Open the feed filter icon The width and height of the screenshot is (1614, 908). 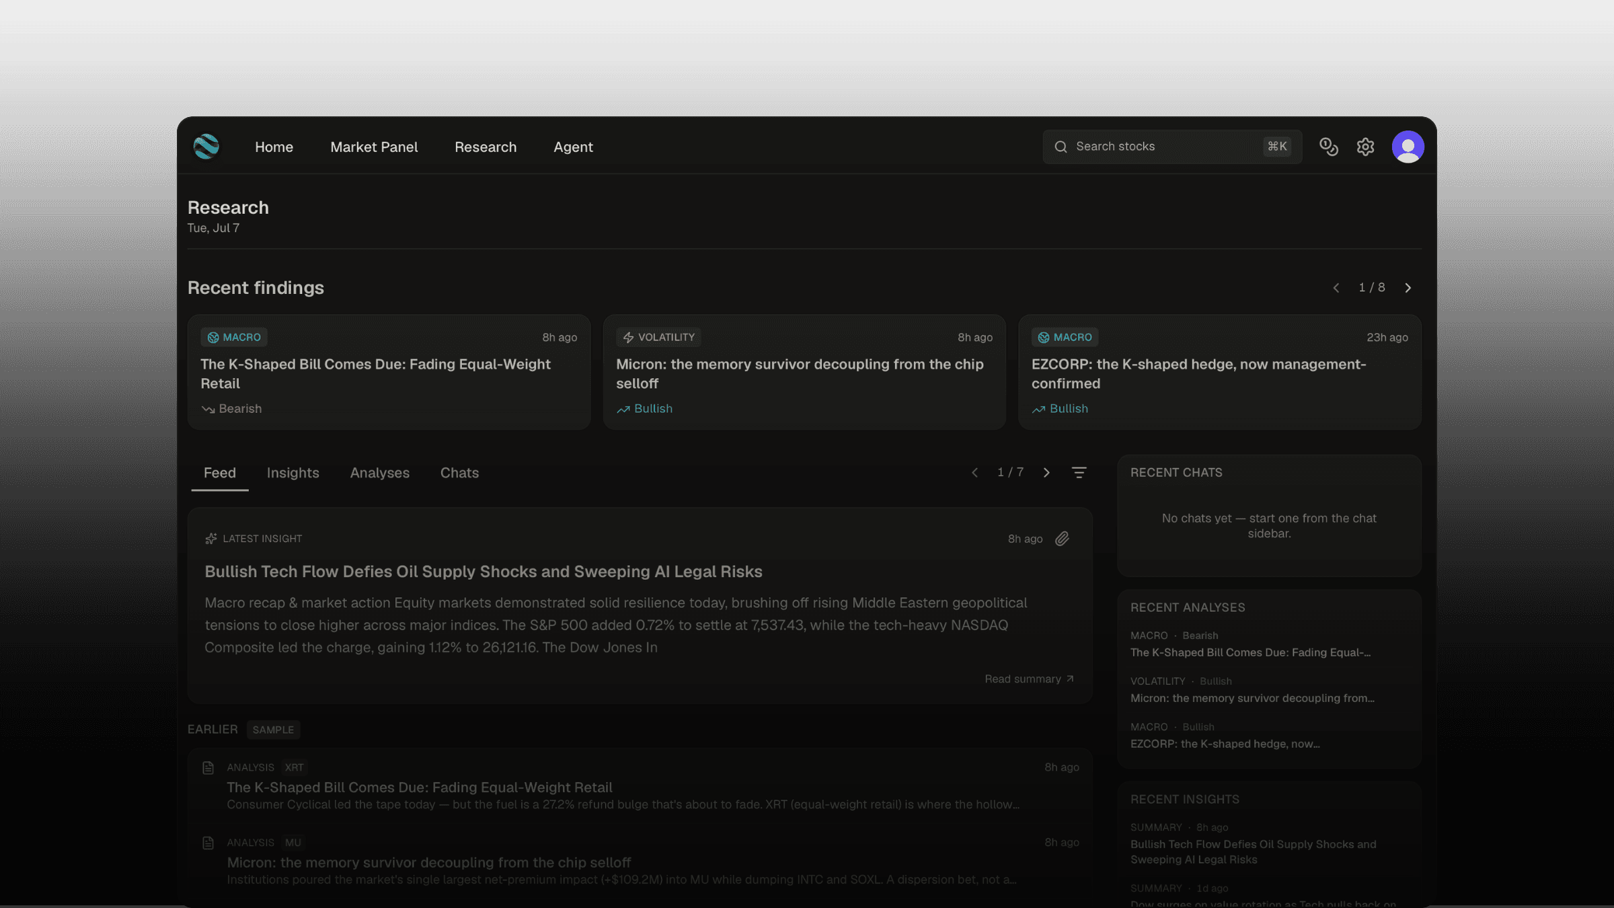[x=1079, y=473]
